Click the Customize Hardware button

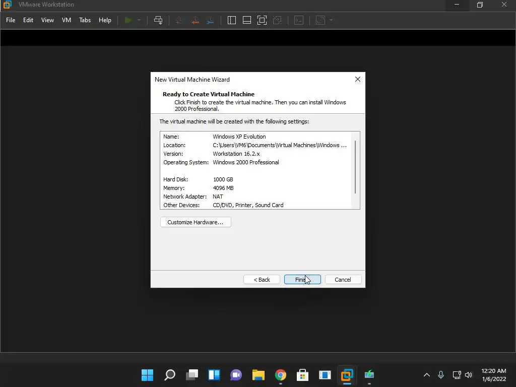point(196,222)
